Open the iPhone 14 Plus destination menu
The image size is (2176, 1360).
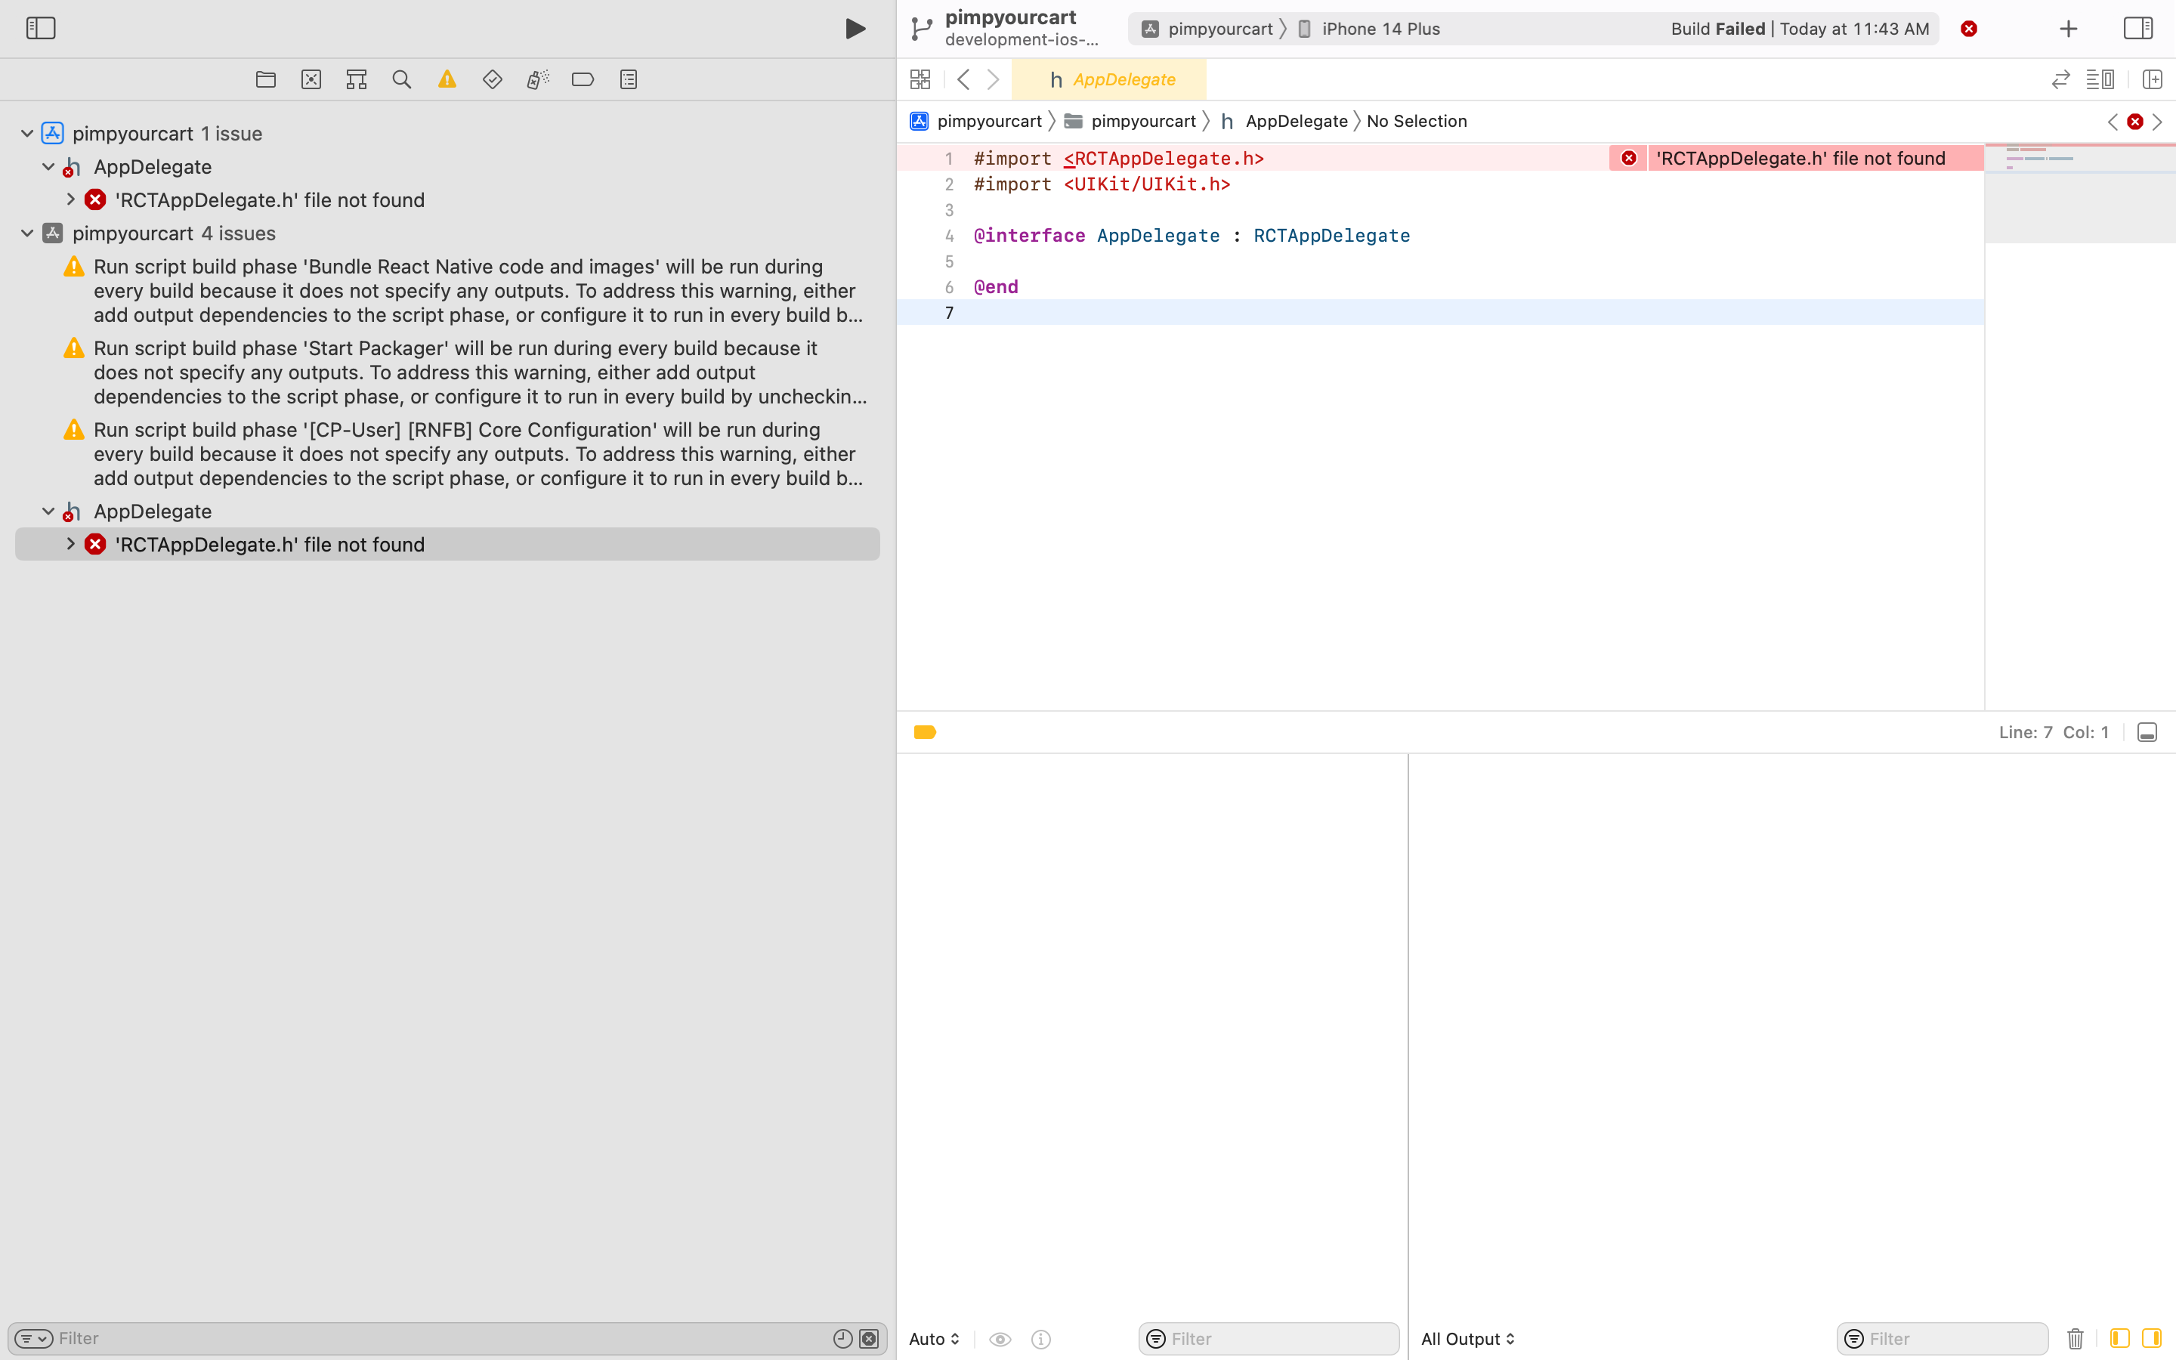1380,28
